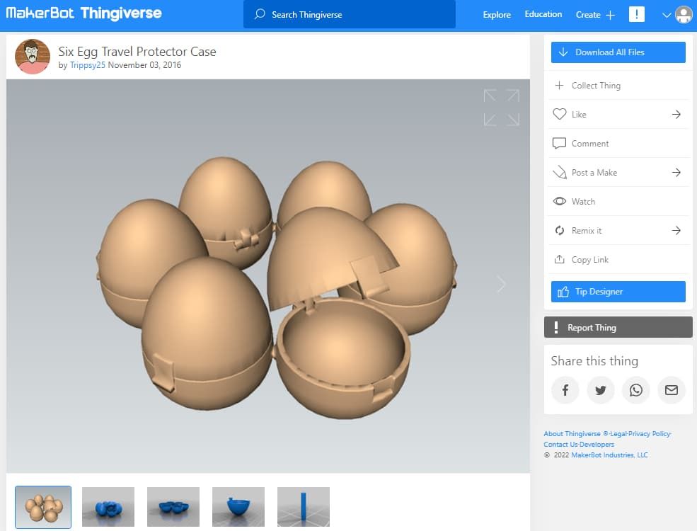This screenshot has width=697, height=531.
Task: Toggle Watch on this thing
Action: (560, 202)
